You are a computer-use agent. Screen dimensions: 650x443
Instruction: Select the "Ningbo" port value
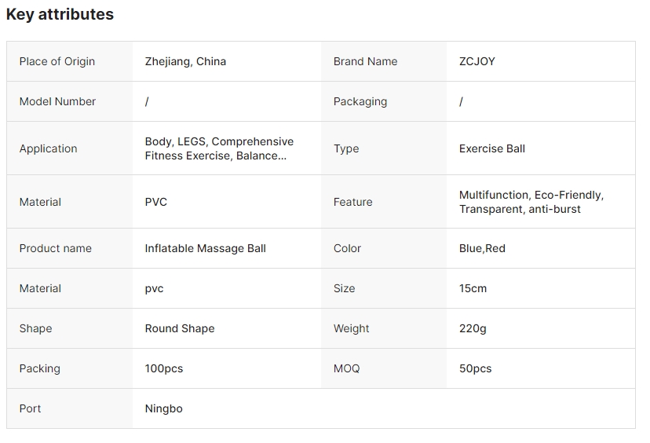pyautogui.click(x=164, y=408)
